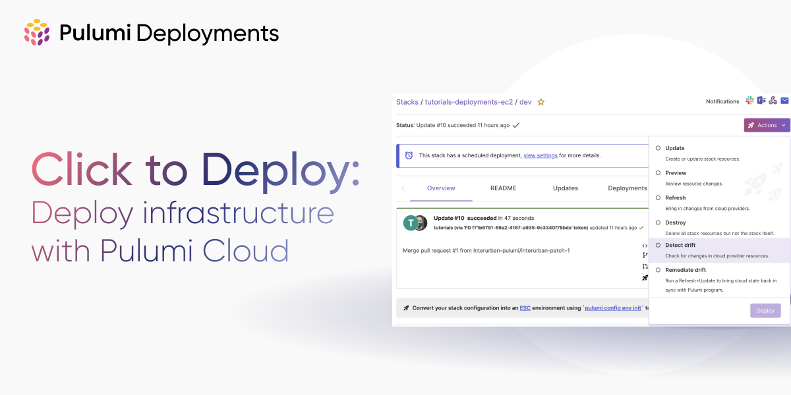This screenshot has height=395, width=791.
Task: Click the left chevron beside Overview tab
Action: click(x=403, y=188)
